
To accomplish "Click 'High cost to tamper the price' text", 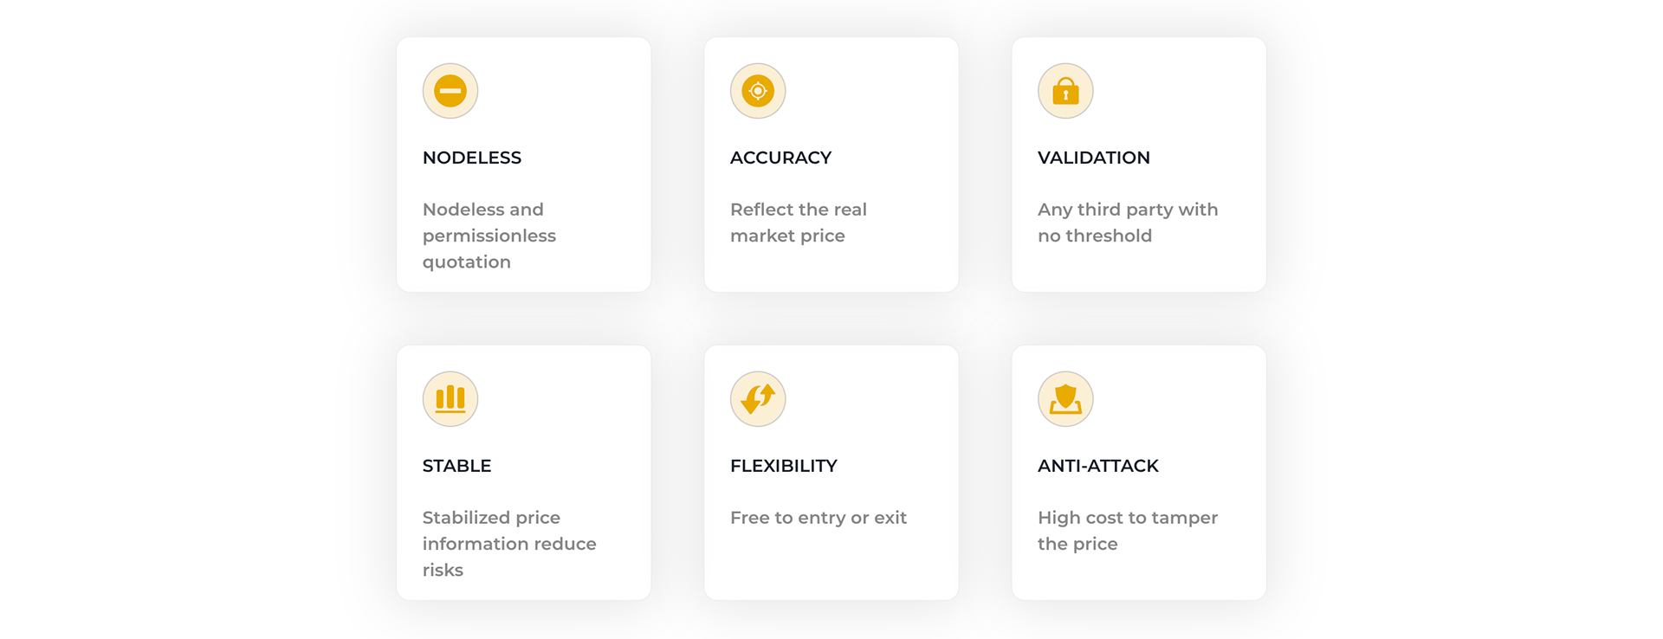I will click(1127, 531).
